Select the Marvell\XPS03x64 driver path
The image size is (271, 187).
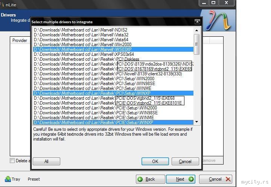(113, 54)
